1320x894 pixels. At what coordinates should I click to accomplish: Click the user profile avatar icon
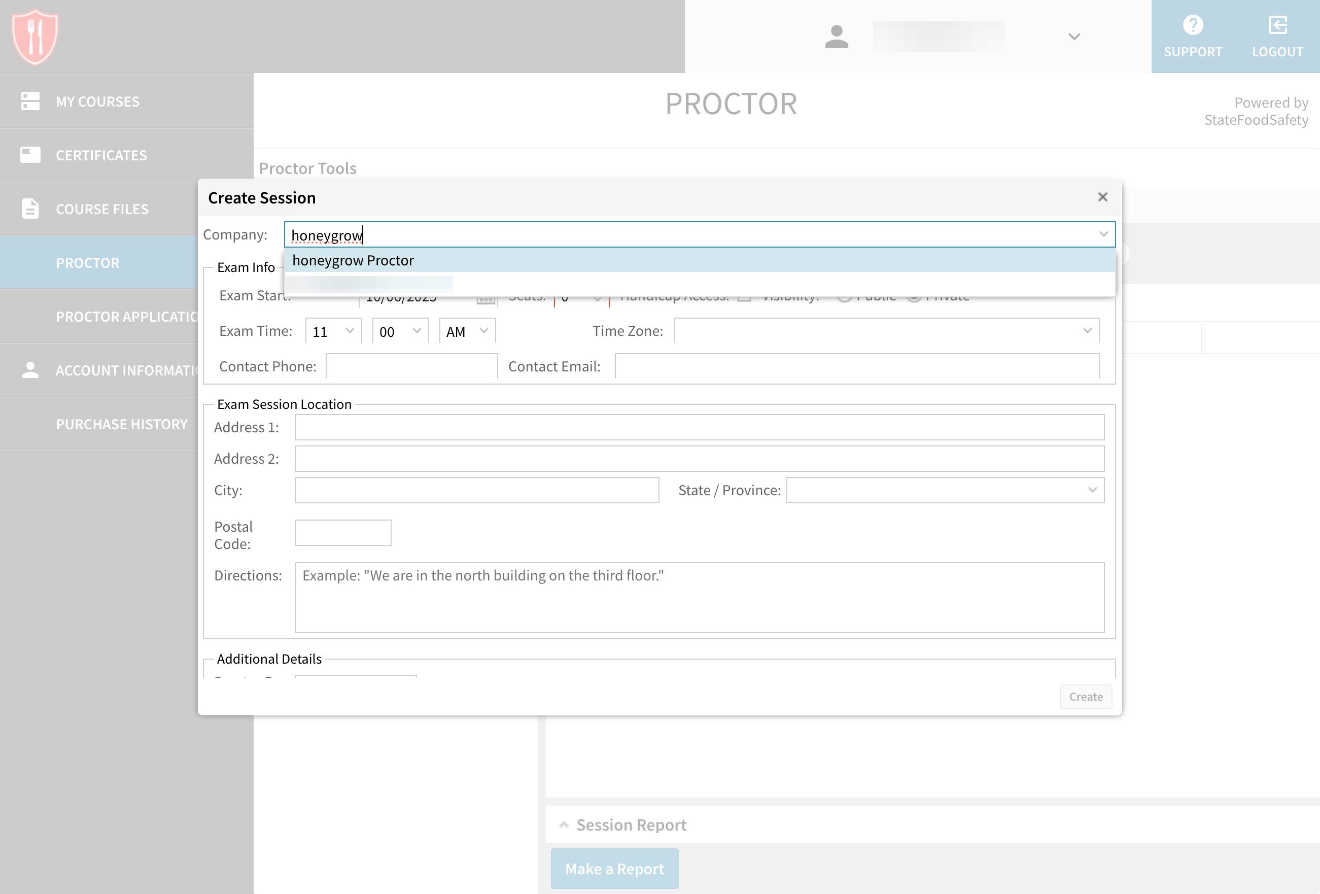[836, 37]
